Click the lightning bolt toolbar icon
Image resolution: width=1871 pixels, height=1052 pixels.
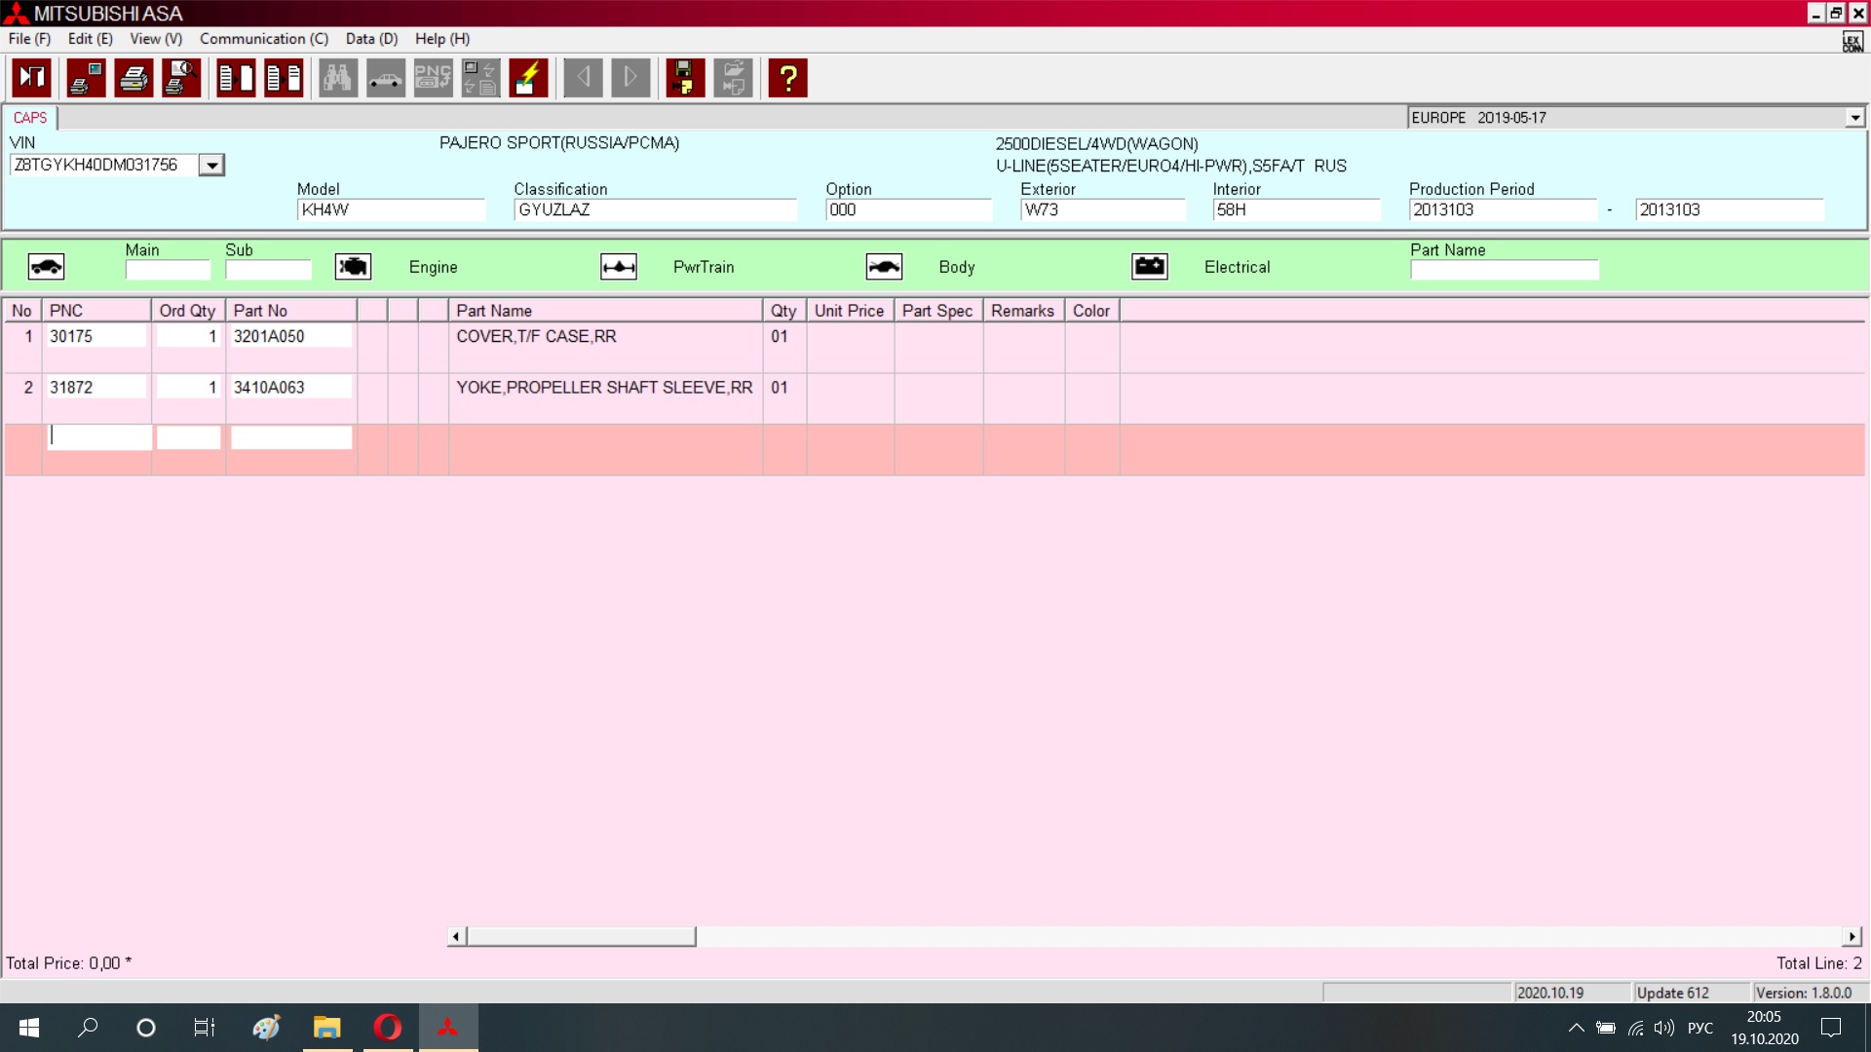(x=528, y=78)
